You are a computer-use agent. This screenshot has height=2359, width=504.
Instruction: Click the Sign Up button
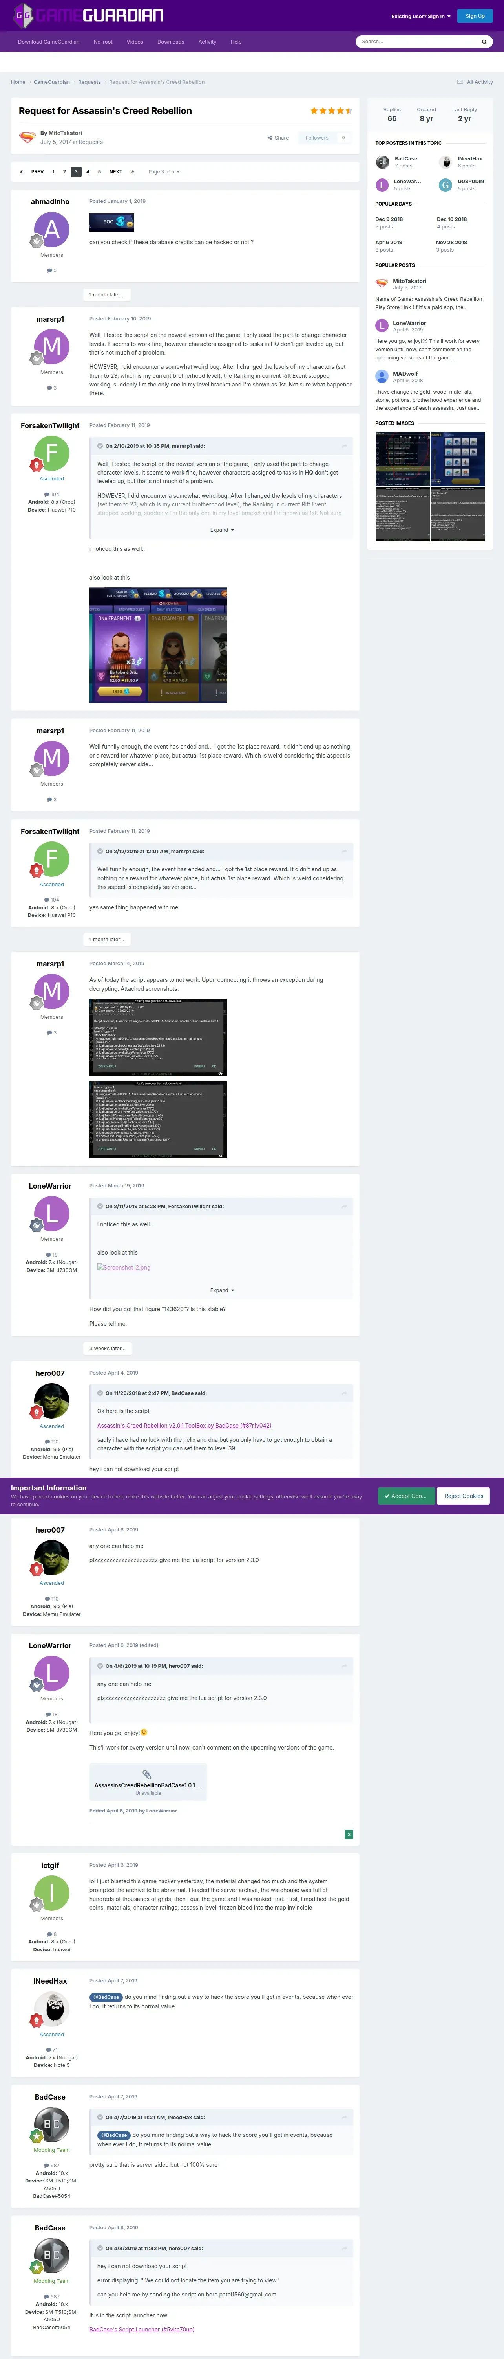coord(475,16)
